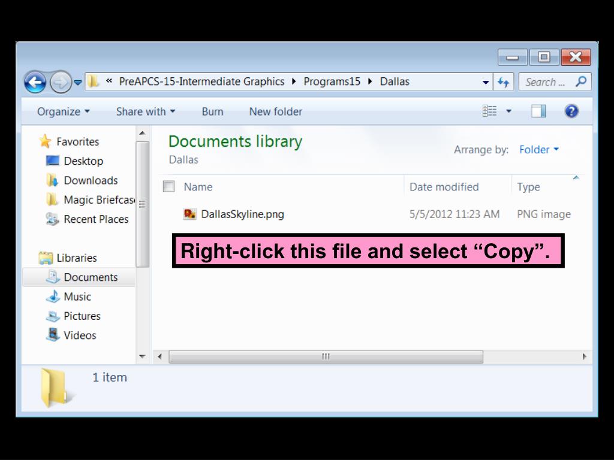Open address bar history dropdown

(486, 82)
